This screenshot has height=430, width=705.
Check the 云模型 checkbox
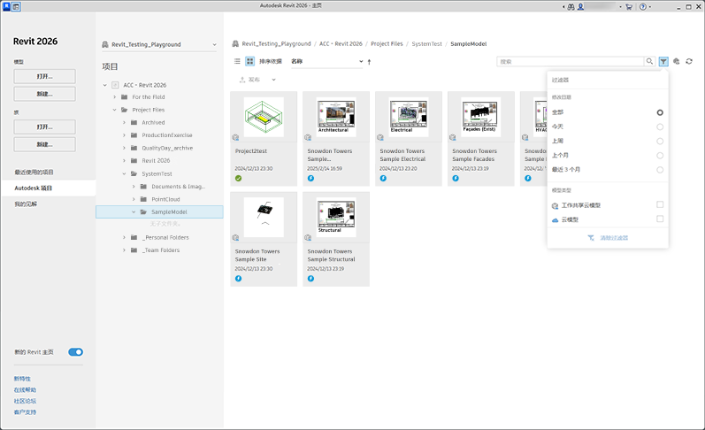point(660,219)
